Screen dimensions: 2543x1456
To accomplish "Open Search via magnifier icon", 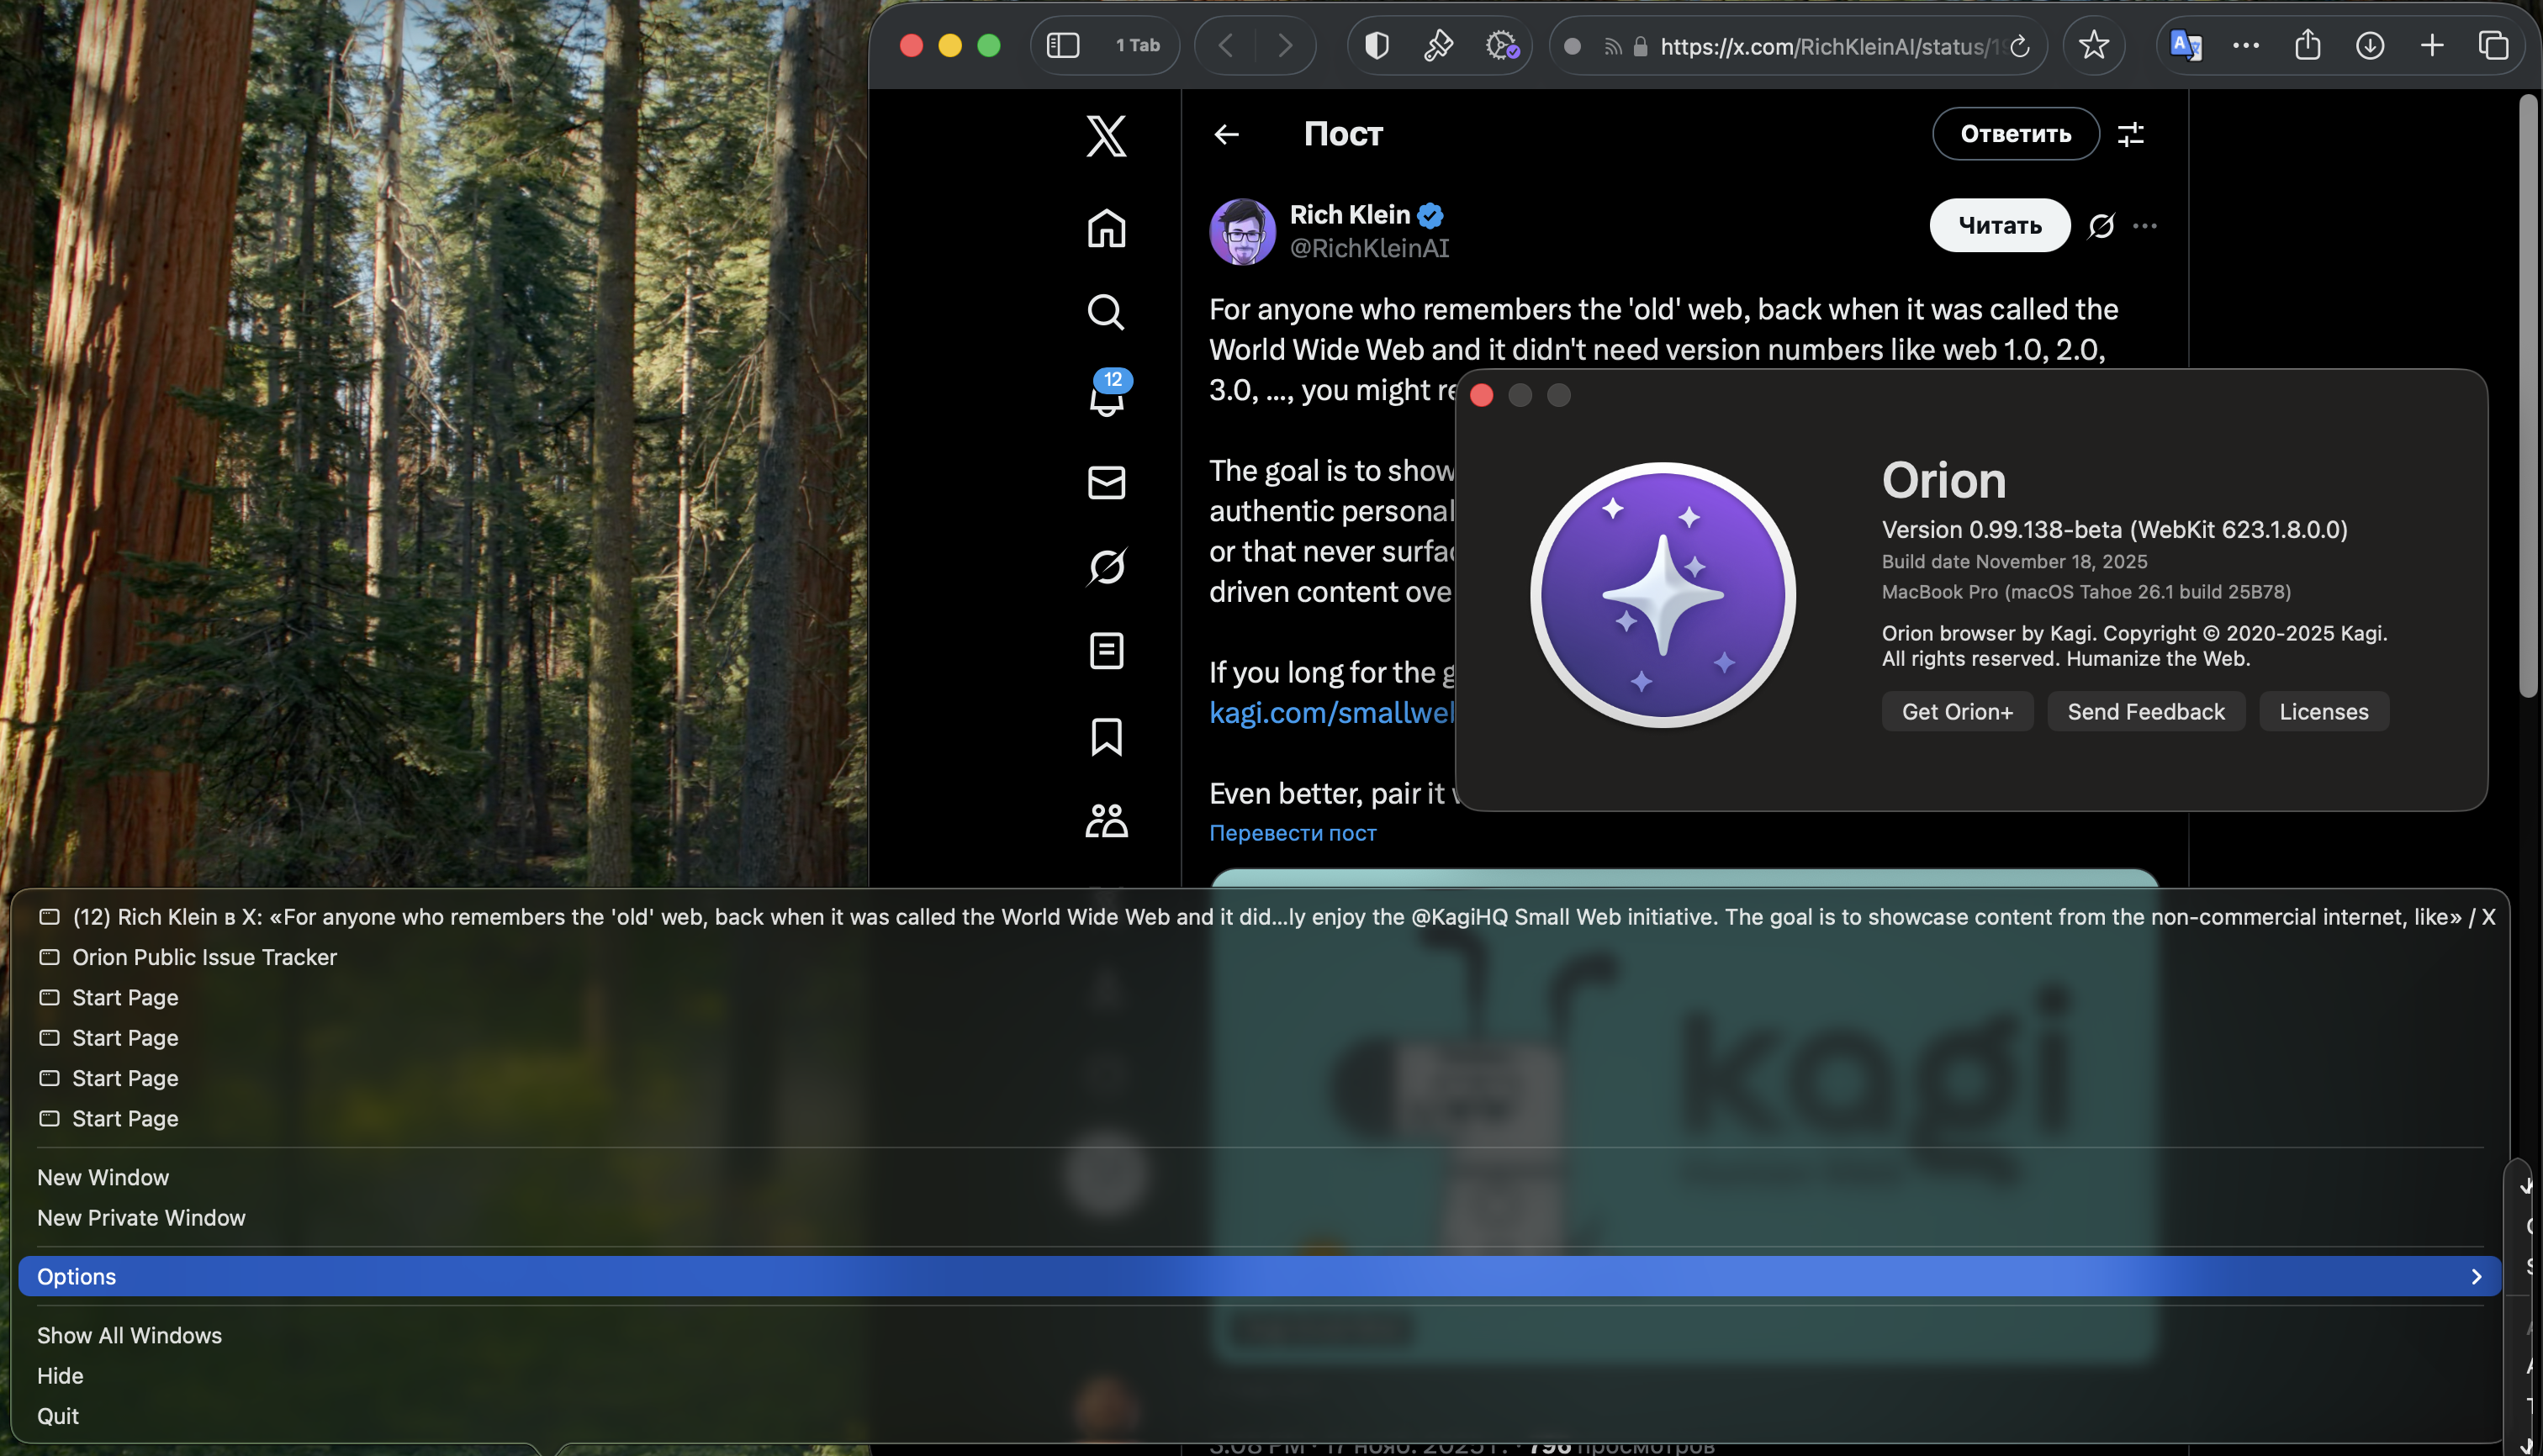I will point(1106,312).
